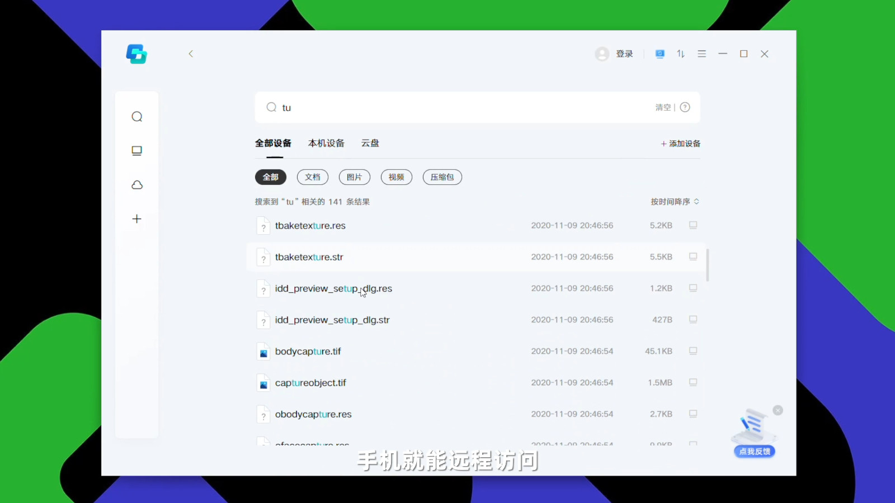
Task: Select the tbaketexture.res file name
Action: [x=310, y=226]
